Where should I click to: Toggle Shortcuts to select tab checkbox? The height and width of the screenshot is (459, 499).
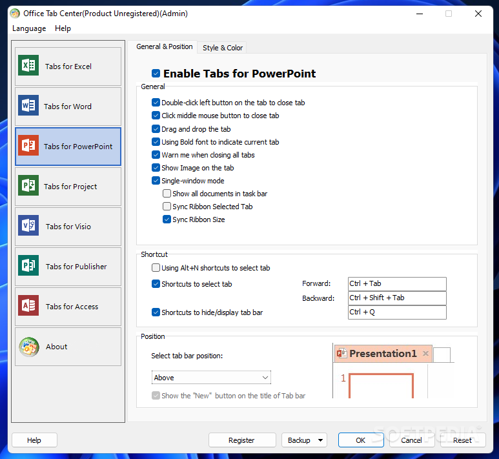pos(156,284)
